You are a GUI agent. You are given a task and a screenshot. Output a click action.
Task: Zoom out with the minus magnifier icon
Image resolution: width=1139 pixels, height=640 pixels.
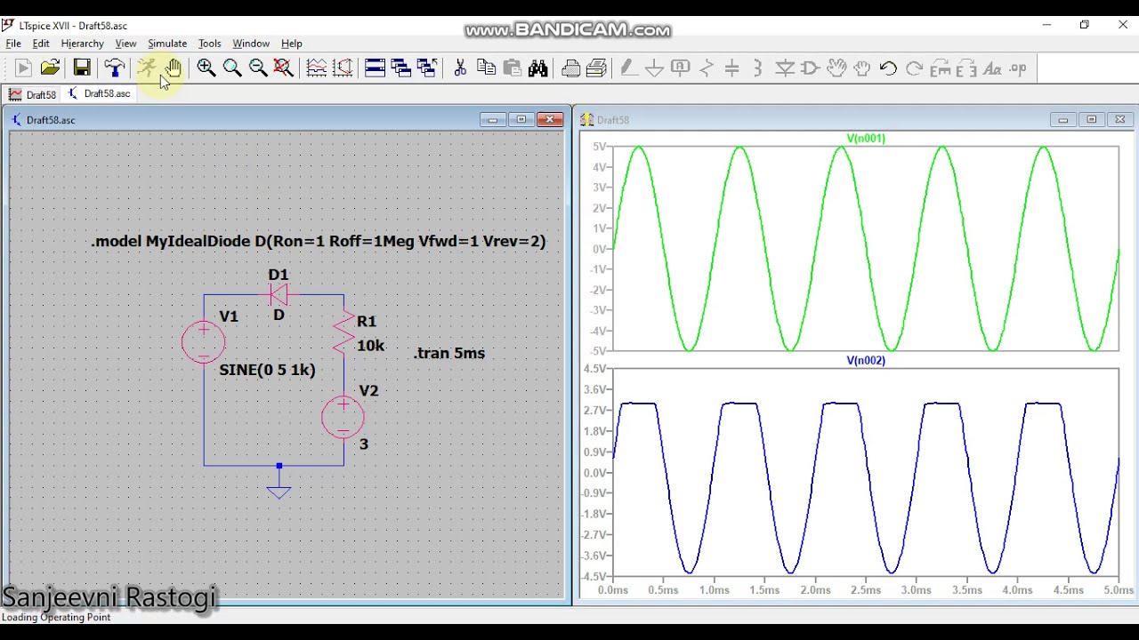tap(258, 68)
